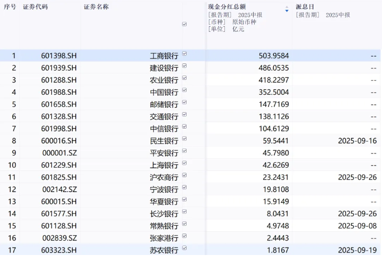Select stock code 601658.SH

[x=59, y=105]
